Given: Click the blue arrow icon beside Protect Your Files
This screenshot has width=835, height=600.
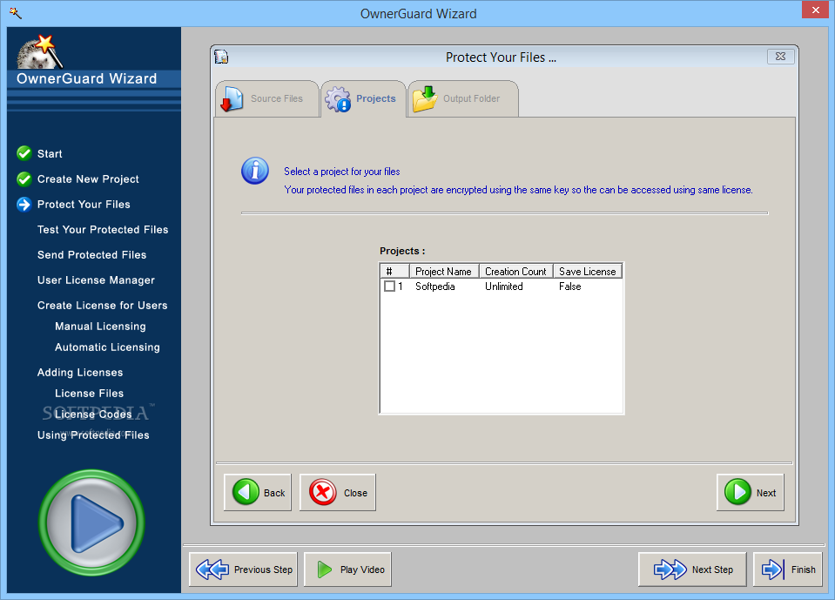Looking at the screenshot, I should [24, 205].
